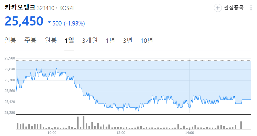Click the 관심종목 label
This screenshot has height=136, width=257.
point(234,8)
